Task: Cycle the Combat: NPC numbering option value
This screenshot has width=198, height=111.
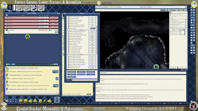Action: (x=92, y=37)
